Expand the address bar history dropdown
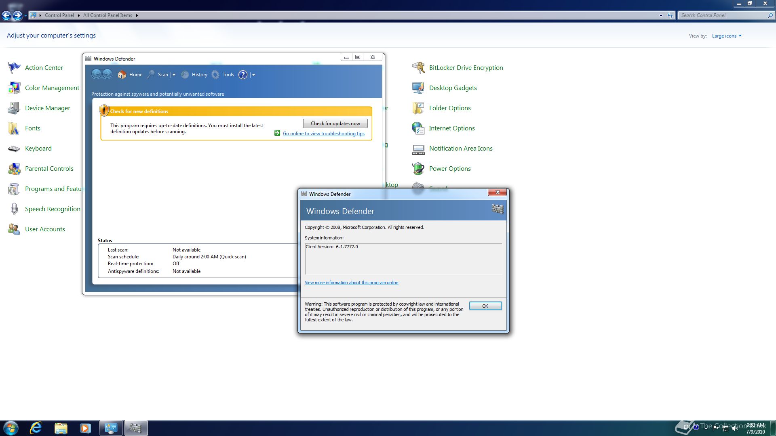Screen dimensions: 776x436 coord(661,15)
